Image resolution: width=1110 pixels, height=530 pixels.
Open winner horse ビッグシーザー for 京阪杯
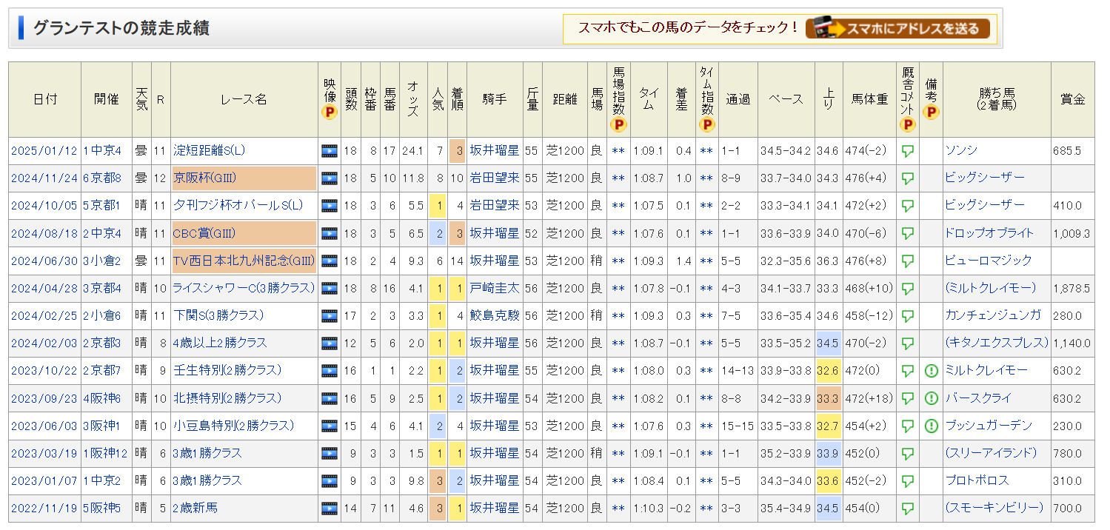[x=984, y=178]
